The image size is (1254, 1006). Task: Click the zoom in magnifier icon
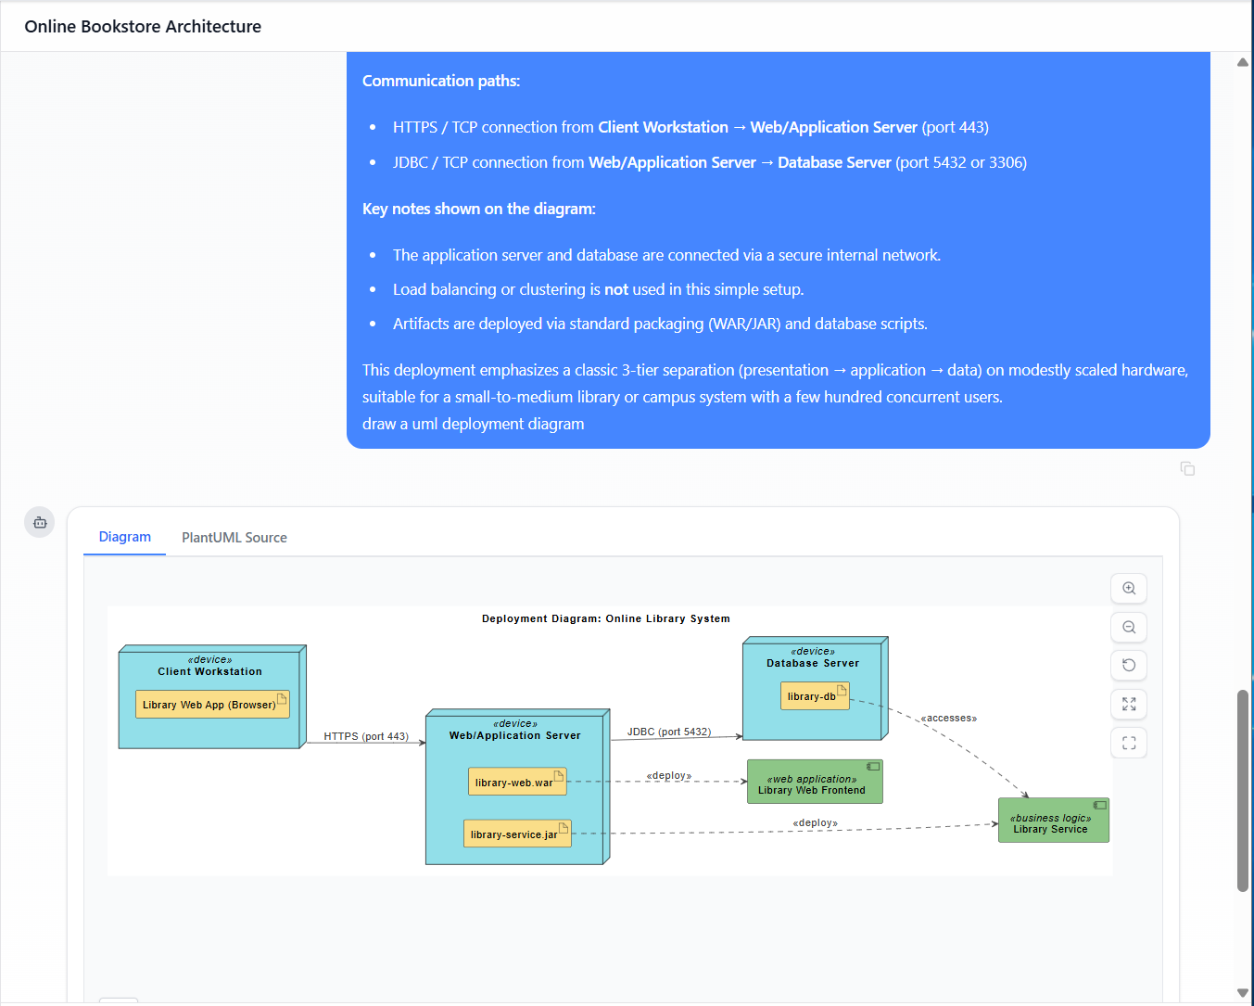click(1129, 589)
